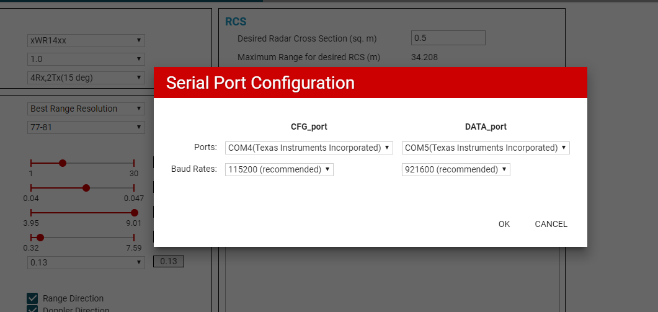
Task: Click the slider handle ranging 0.32 to 7.59
Action: (x=40, y=238)
